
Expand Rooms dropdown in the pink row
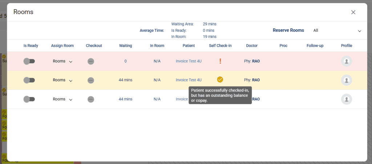coord(63,61)
